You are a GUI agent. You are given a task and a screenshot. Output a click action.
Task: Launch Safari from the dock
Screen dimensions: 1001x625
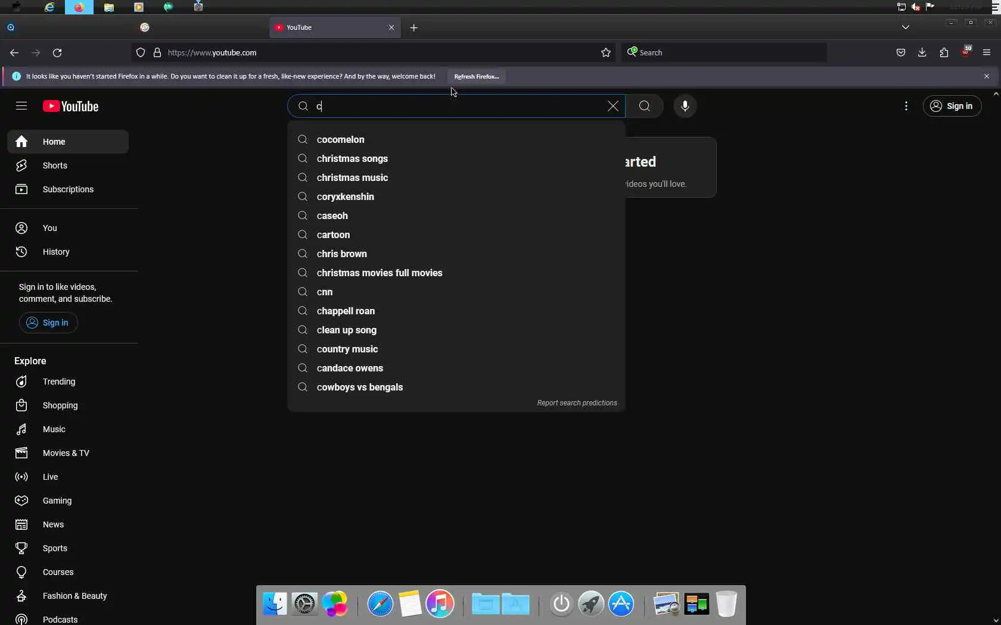tap(380, 604)
